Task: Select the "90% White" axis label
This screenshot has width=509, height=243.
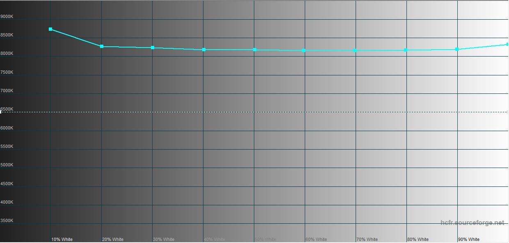Action: pos(469,239)
